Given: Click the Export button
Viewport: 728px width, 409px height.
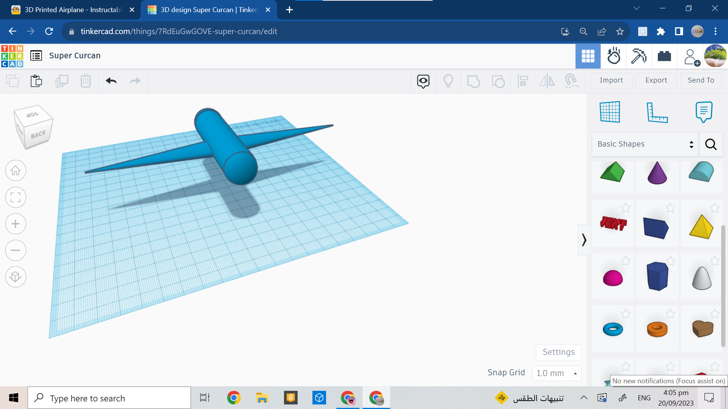Looking at the screenshot, I should point(656,80).
